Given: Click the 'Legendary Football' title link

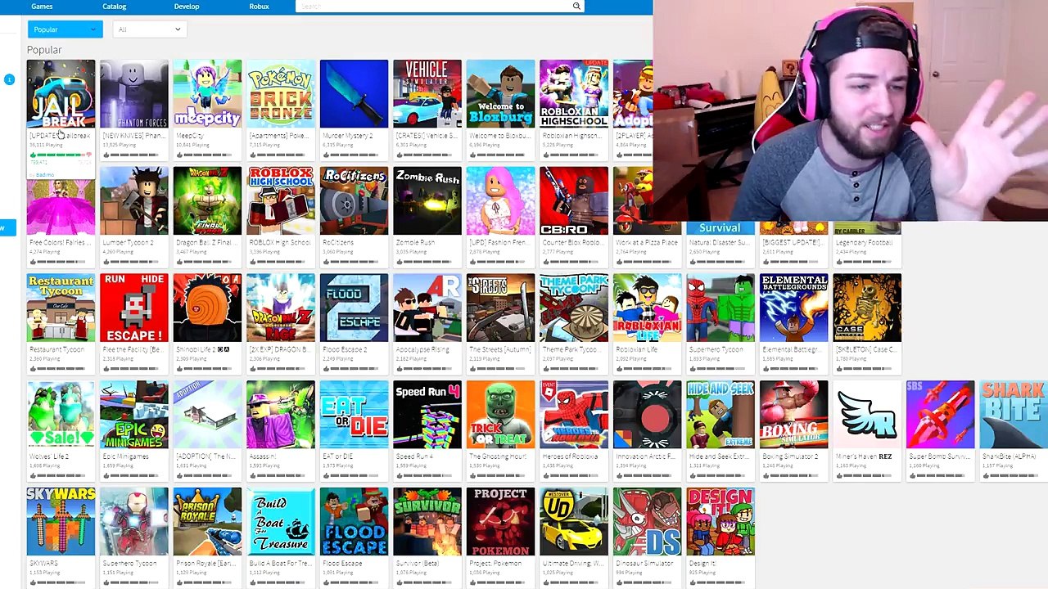Looking at the screenshot, I should point(865,243).
